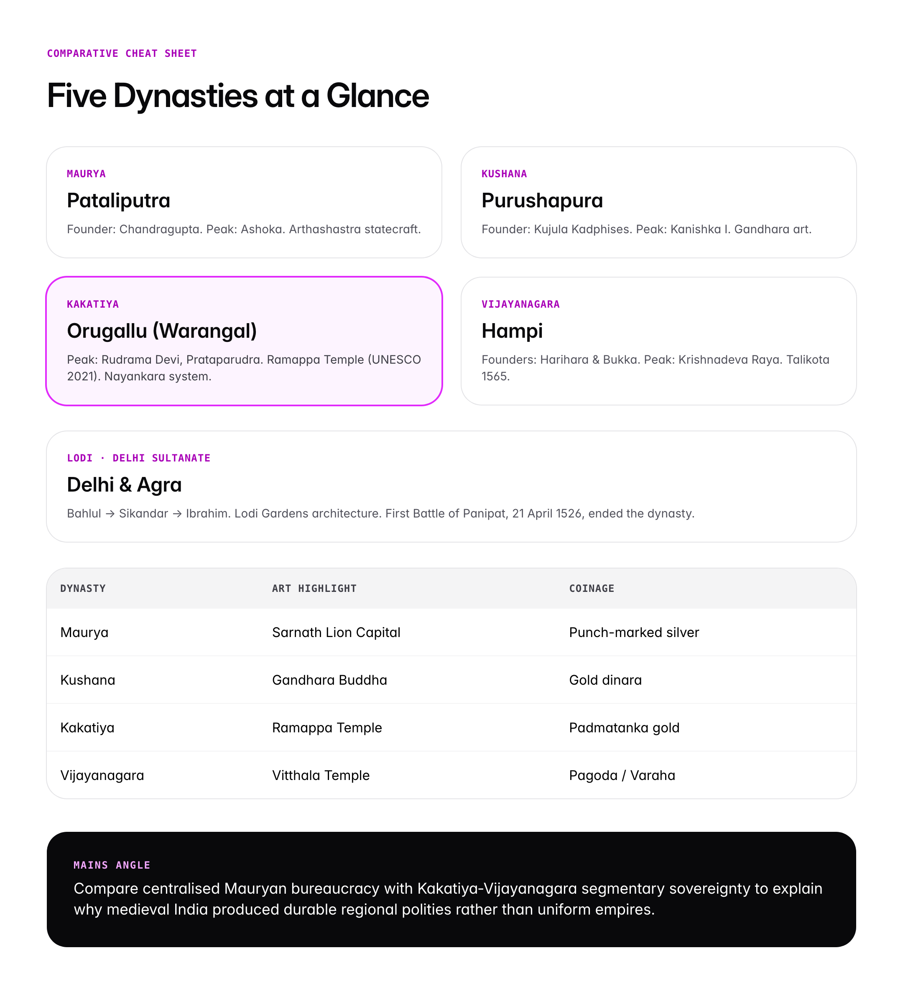The image size is (903, 994).
Task: Click the COMPARATIVE CHEAT SHEET label
Action: (122, 53)
